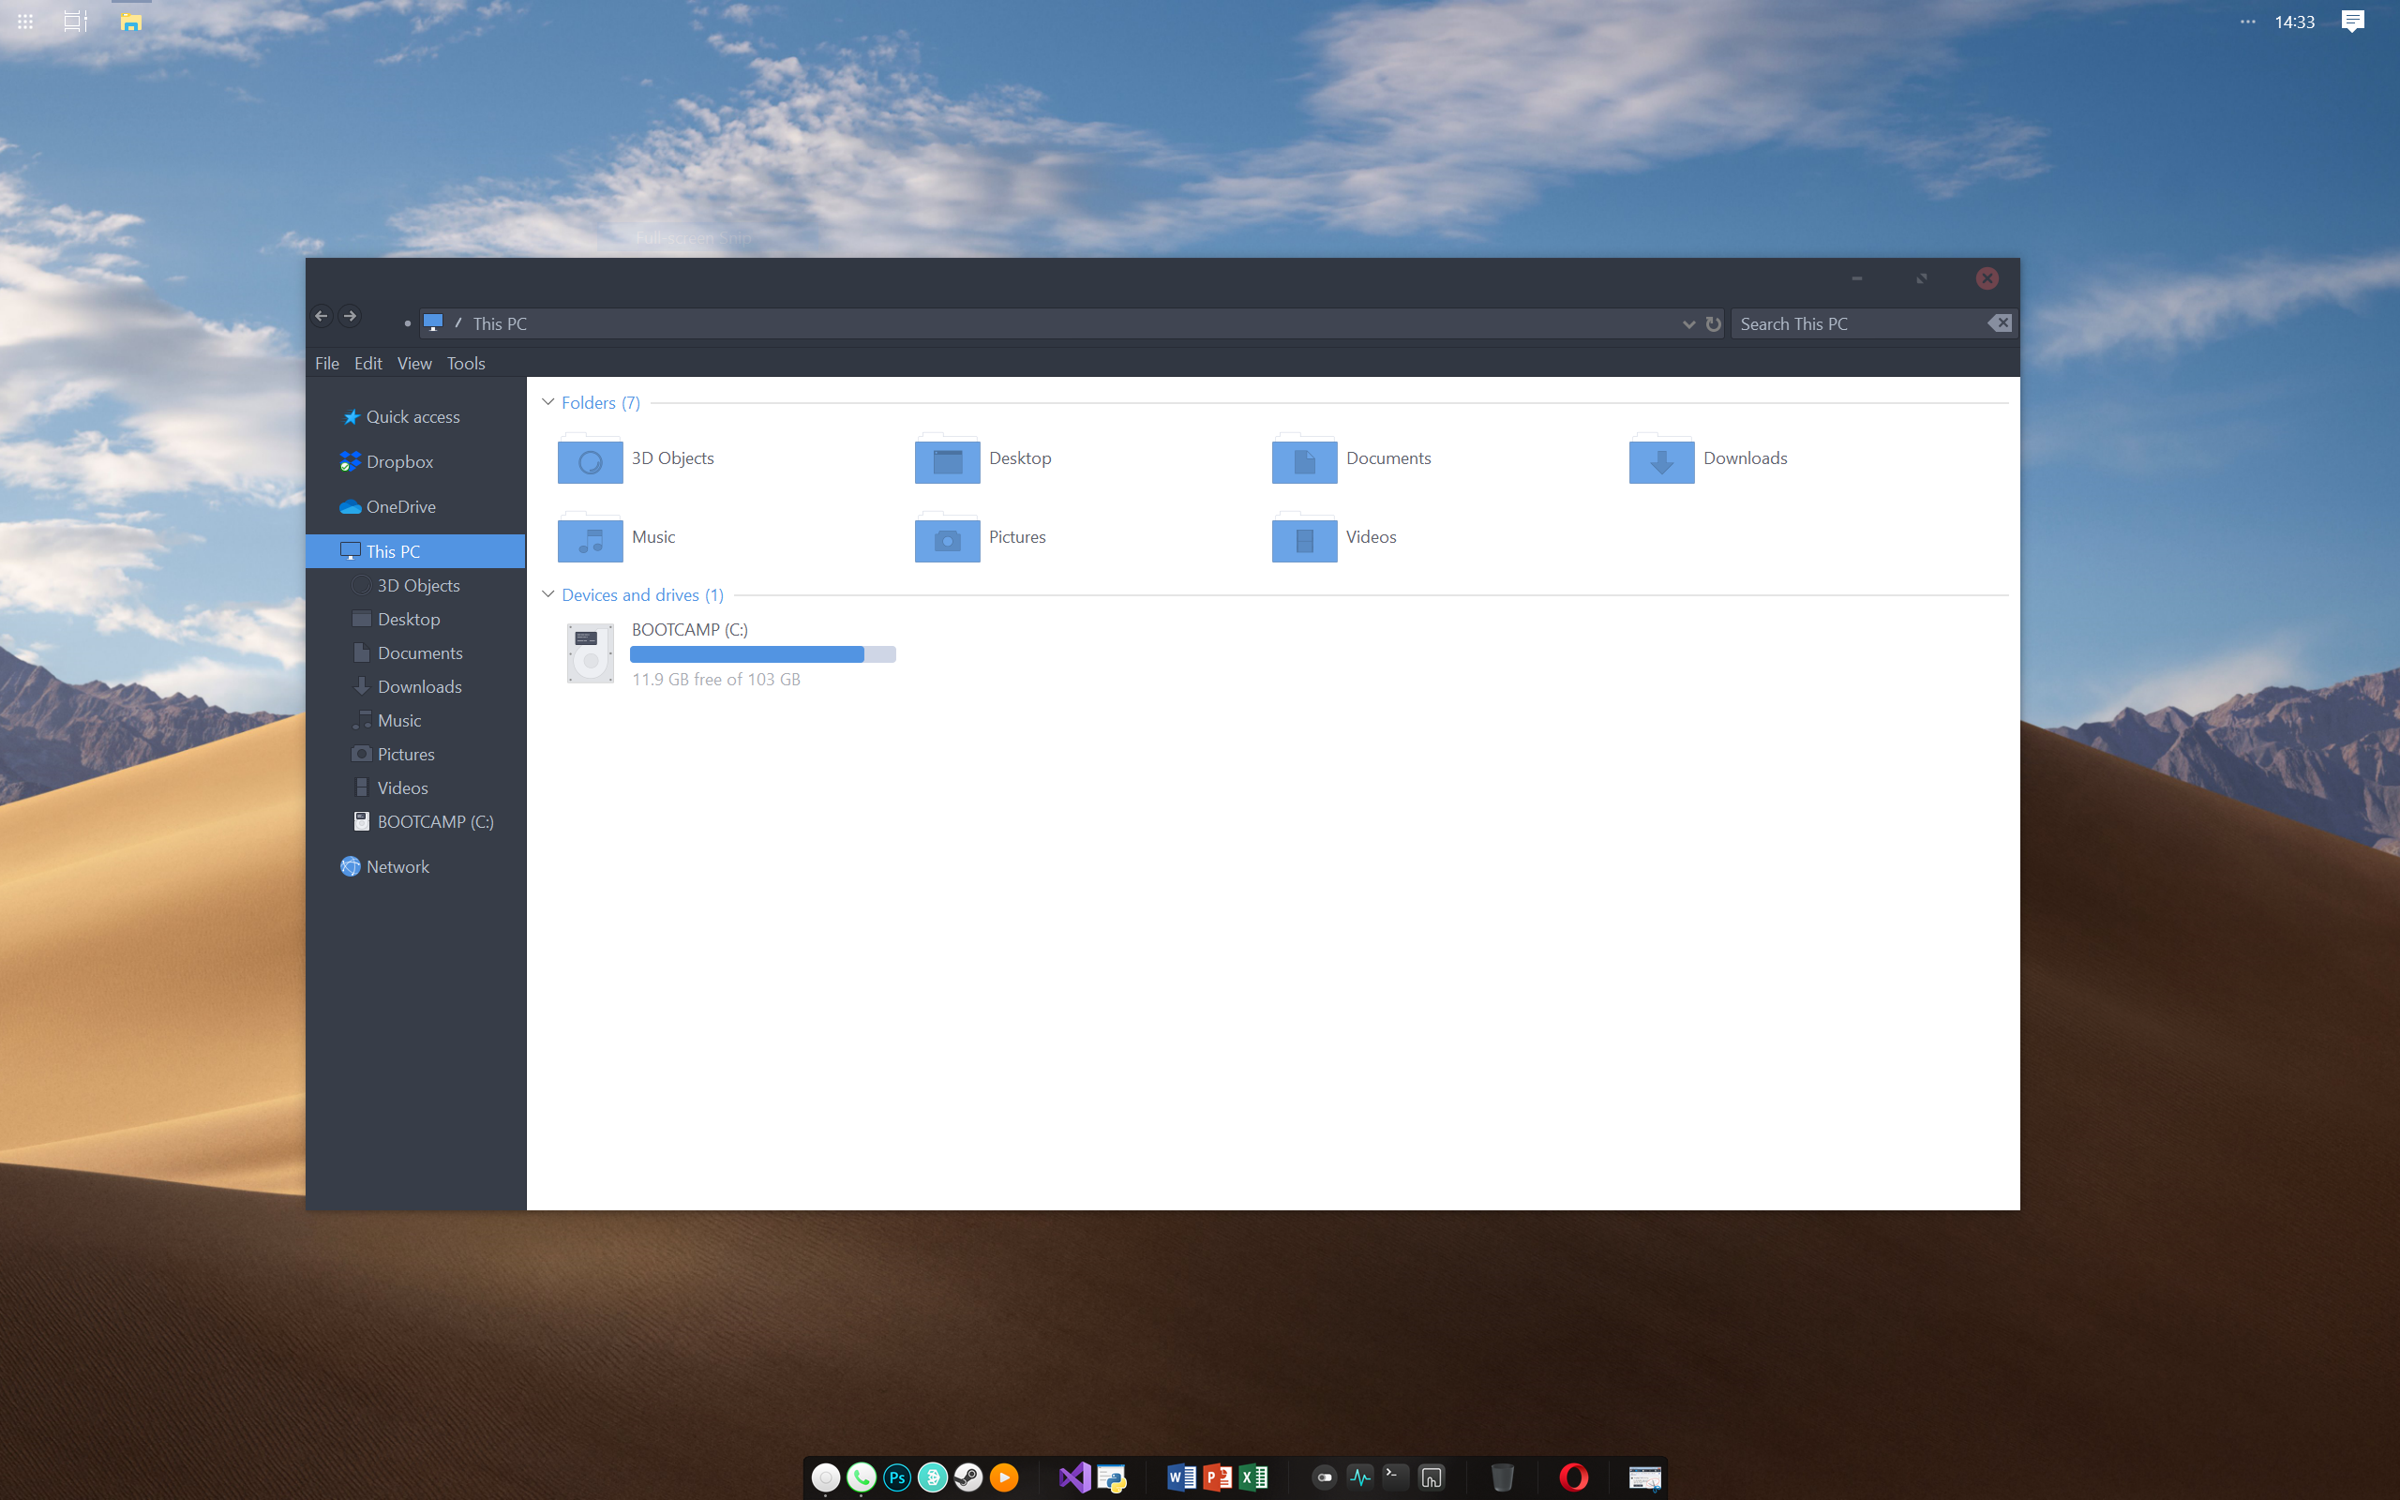
Task: Select the BOOTCAMP (C:) drive icon
Action: point(590,652)
